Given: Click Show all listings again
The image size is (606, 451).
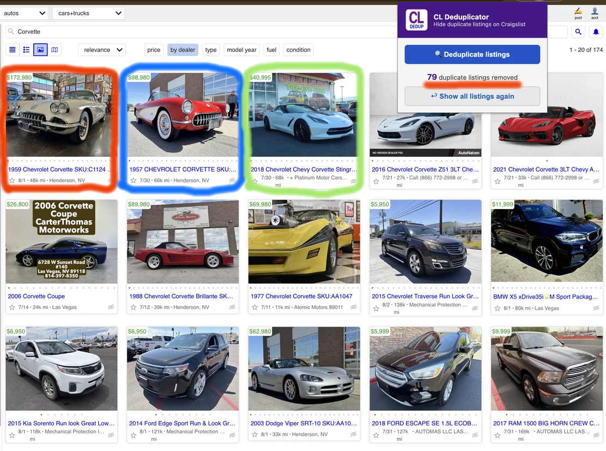Looking at the screenshot, I should point(472,96).
